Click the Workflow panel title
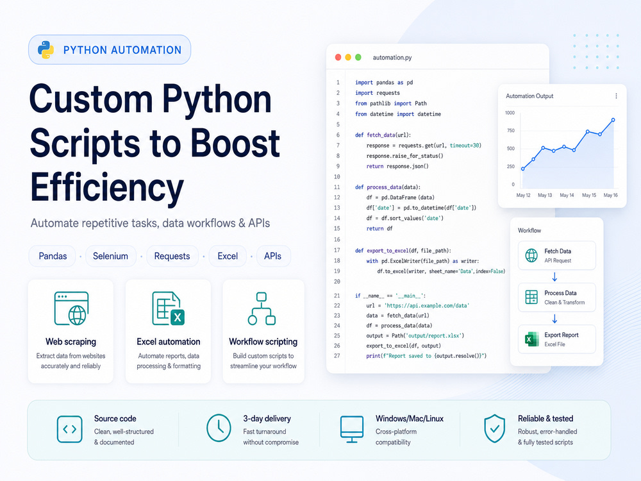641x481 pixels. coord(529,231)
